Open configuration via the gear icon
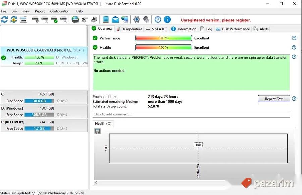The image size is (302, 195). 137,20
